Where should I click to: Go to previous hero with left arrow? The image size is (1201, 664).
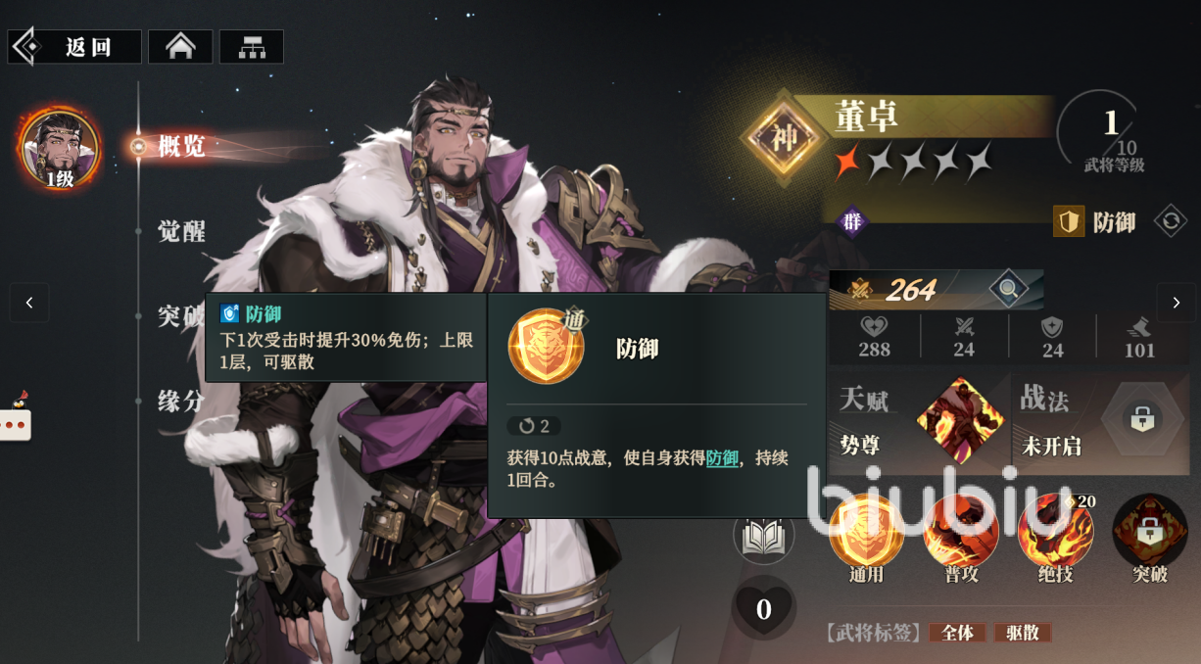29,303
